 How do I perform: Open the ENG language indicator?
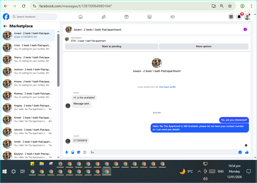coord(221,171)
